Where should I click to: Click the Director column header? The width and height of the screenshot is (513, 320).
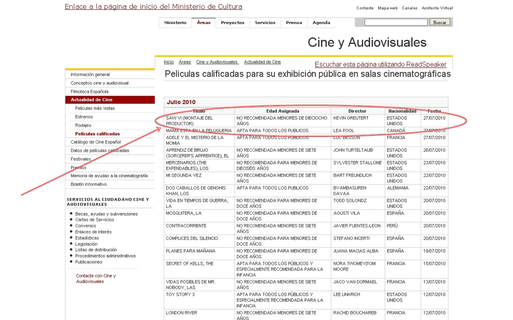[357, 111]
